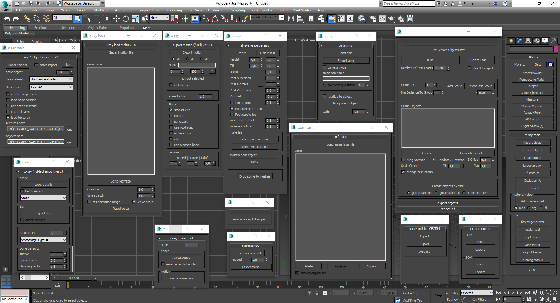This screenshot has height=303, width=560.
Task: Activate the Select Object tool
Action: [77, 19]
